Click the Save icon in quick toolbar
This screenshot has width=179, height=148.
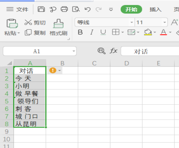(41, 9)
